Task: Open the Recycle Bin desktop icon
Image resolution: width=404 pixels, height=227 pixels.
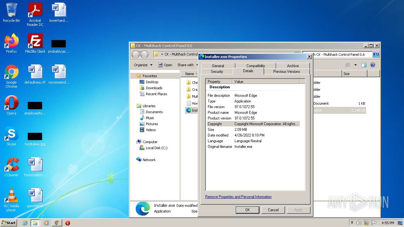Action: coord(11,13)
